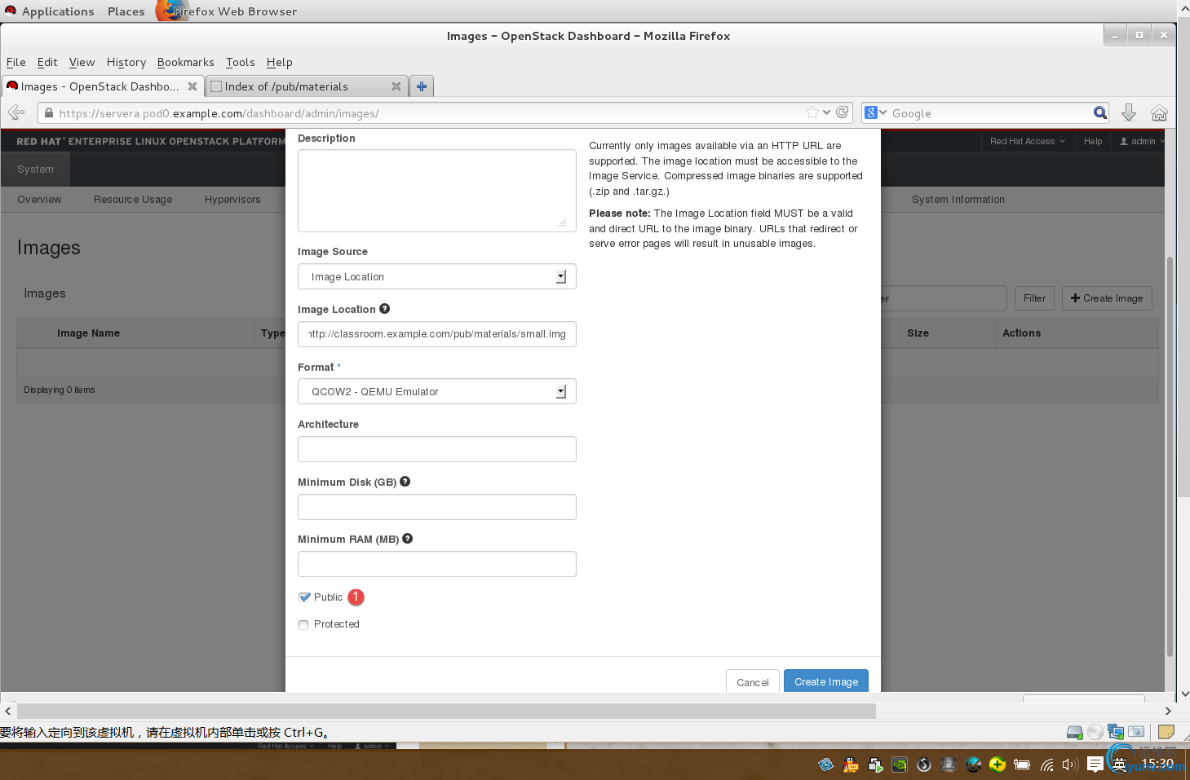Click the Architecture input field

(x=437, y=449)
